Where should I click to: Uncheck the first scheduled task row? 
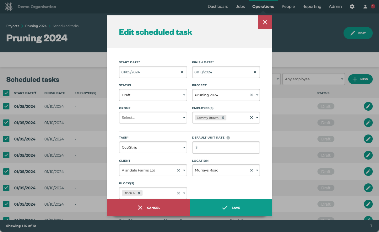click(6, 106)
